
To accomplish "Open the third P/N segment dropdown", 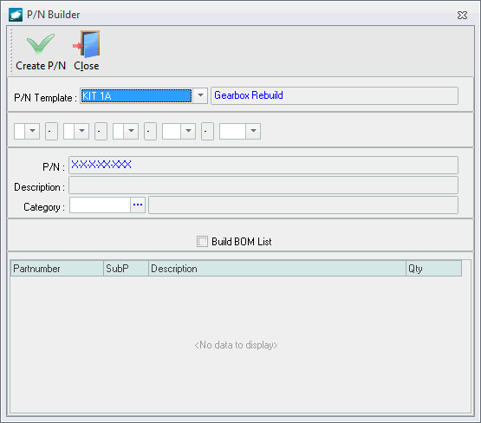I will (x=131, y=131).
